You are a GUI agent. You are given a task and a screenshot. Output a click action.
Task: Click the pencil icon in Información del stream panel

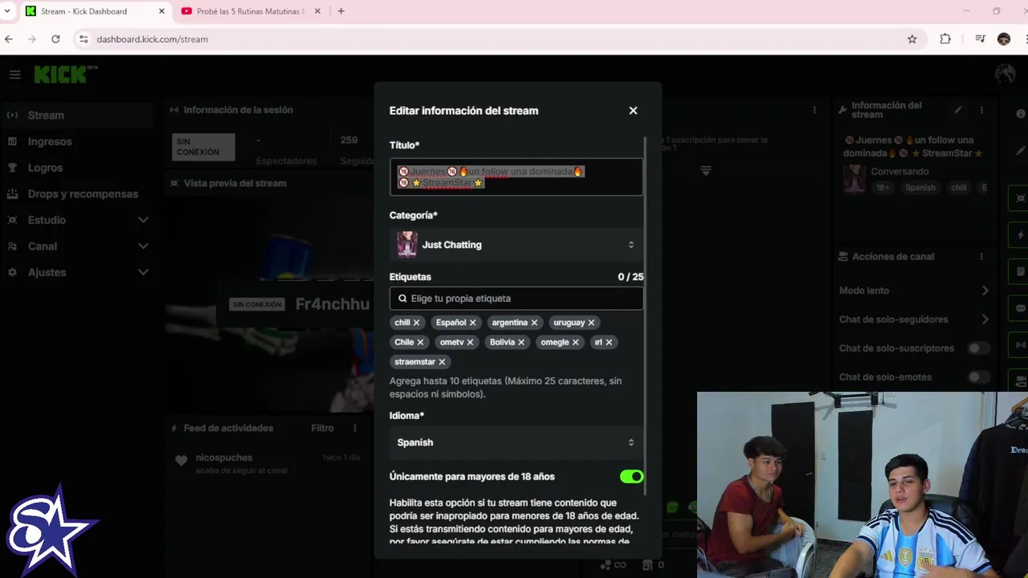(958, 110)
